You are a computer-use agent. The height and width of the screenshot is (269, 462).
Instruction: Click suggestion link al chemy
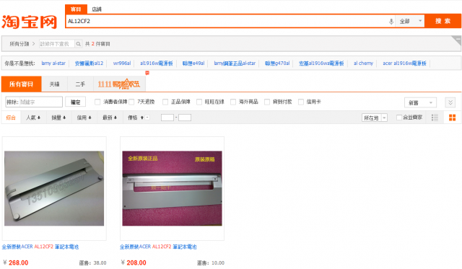point(363,63)
